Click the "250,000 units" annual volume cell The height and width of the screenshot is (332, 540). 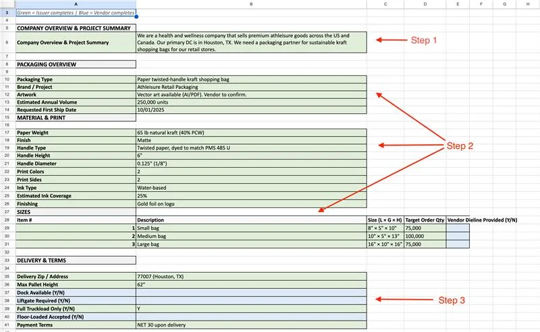(x=251, y=102)
